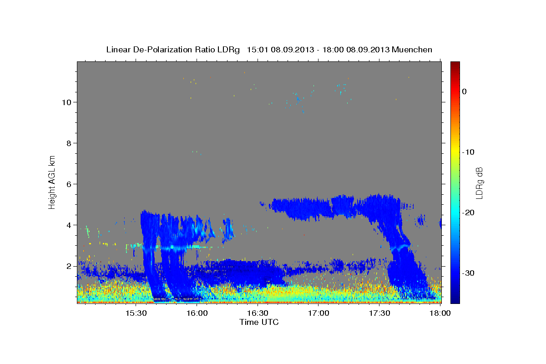Click the 16:30 time tick label
The height and width of the screenshot is (364, 546).
258,313
